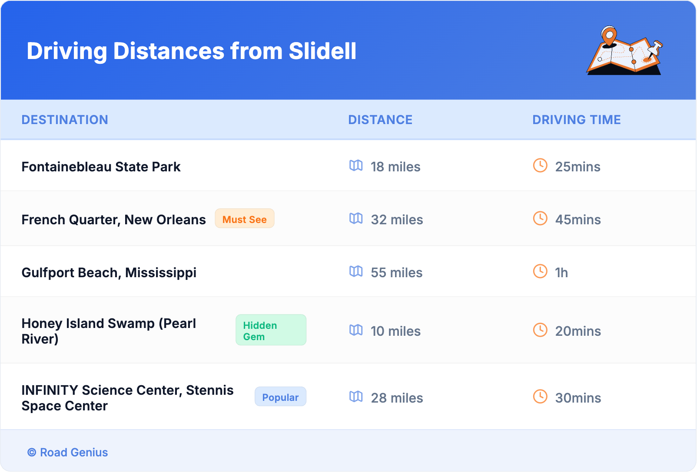Click the clock icon beside 20mins

click(540, 331)
